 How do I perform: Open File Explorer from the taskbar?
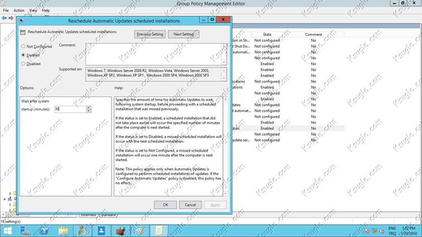pyautogui.click(x=63, y=231)
